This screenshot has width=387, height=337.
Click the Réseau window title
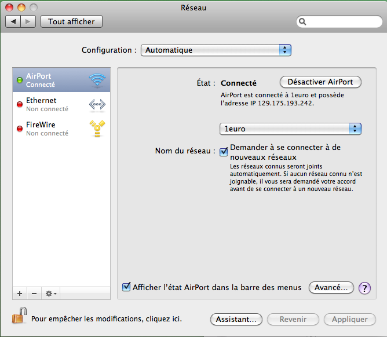(193, 8)
